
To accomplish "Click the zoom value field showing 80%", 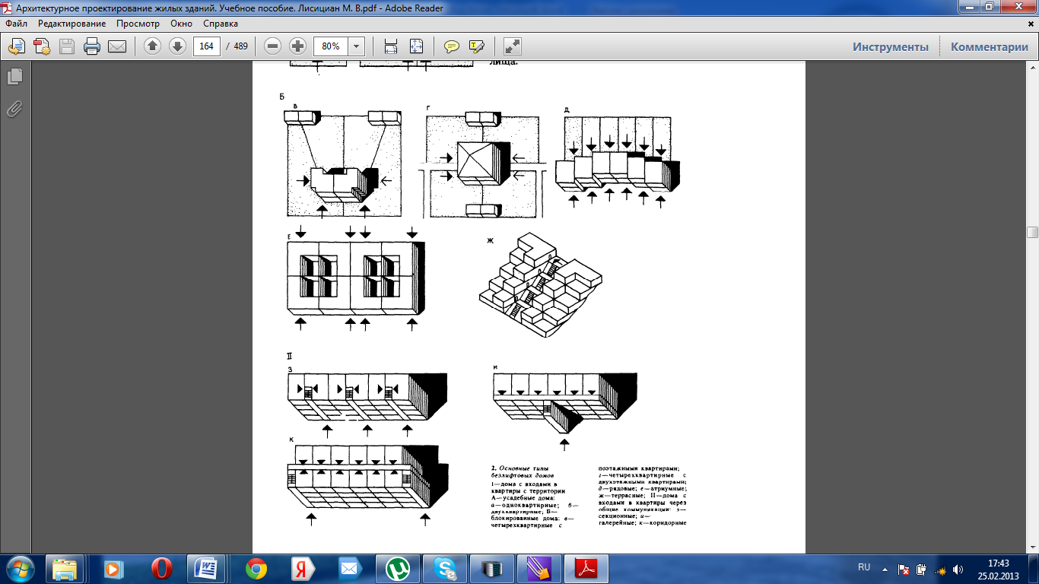I will pyautogui.click(x=331, y=46).
